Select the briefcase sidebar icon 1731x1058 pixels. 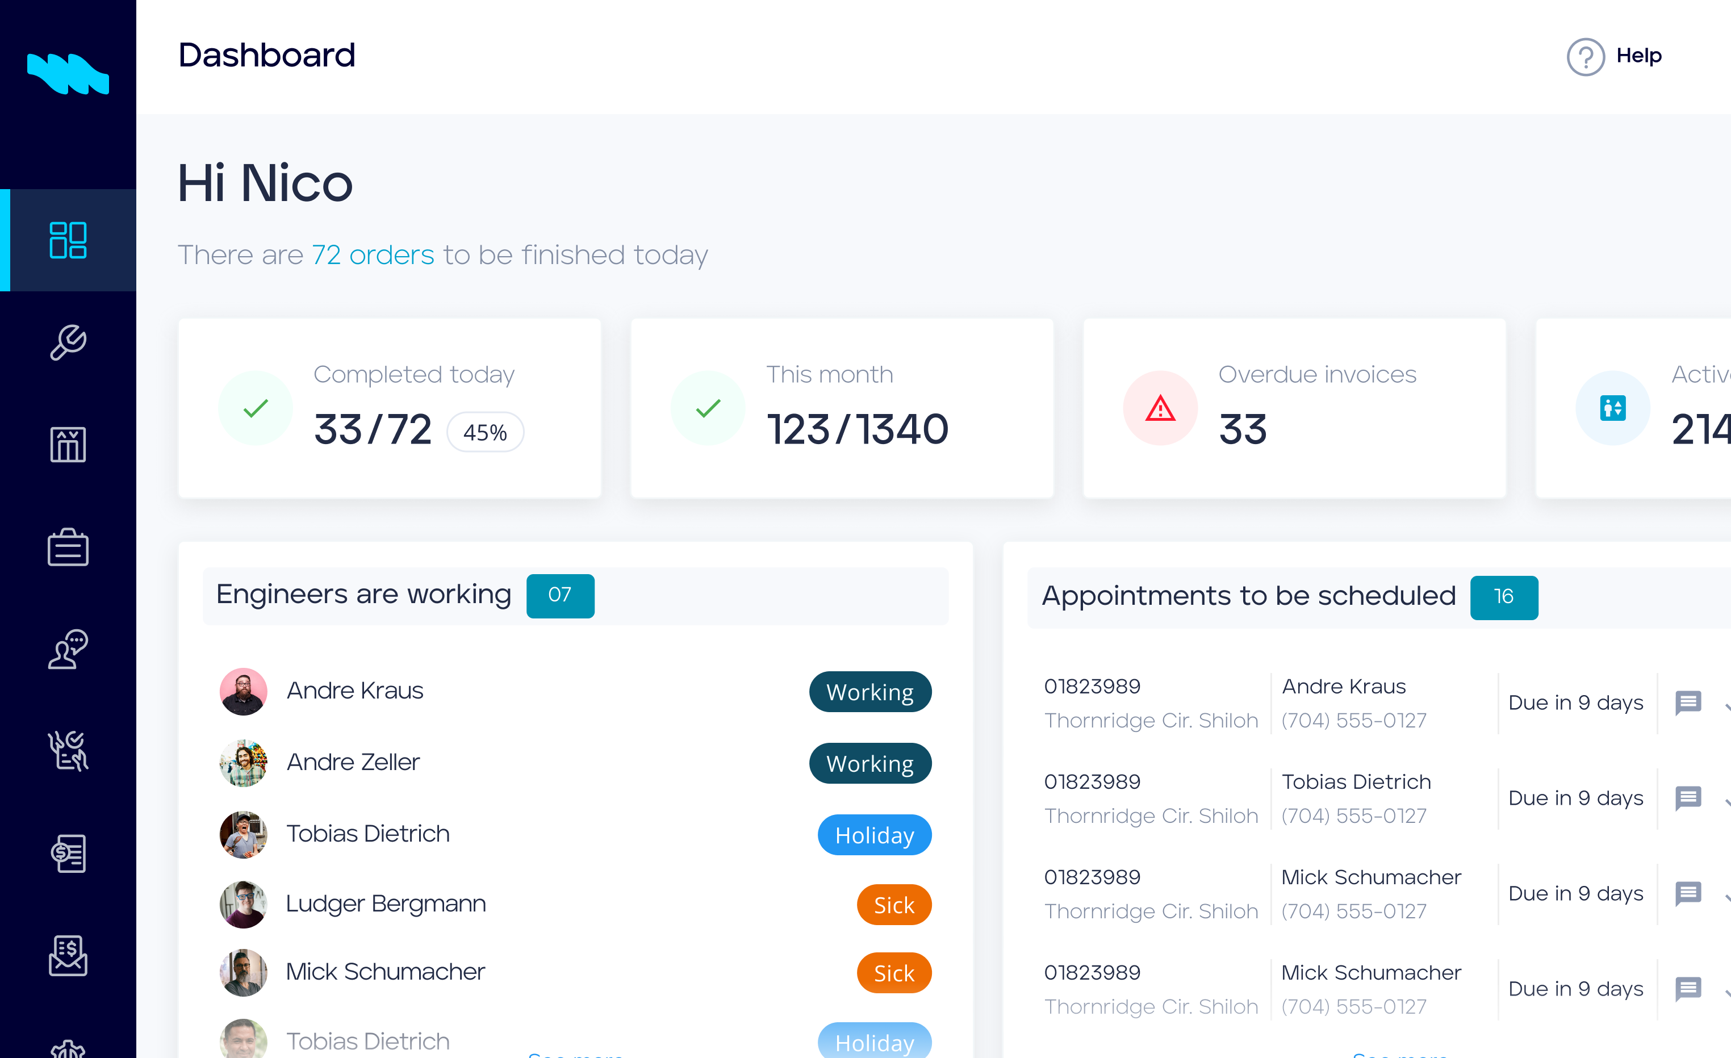click(x=68, y=547)
